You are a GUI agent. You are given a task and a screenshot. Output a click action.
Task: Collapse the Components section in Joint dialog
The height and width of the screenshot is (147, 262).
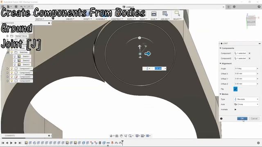tap(220, 48)
